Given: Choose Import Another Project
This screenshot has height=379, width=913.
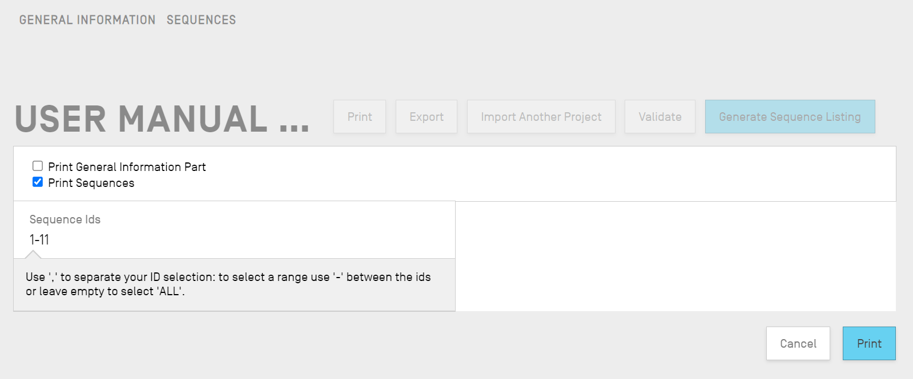Looking at the screenshot, I should [x=541, y=117].
